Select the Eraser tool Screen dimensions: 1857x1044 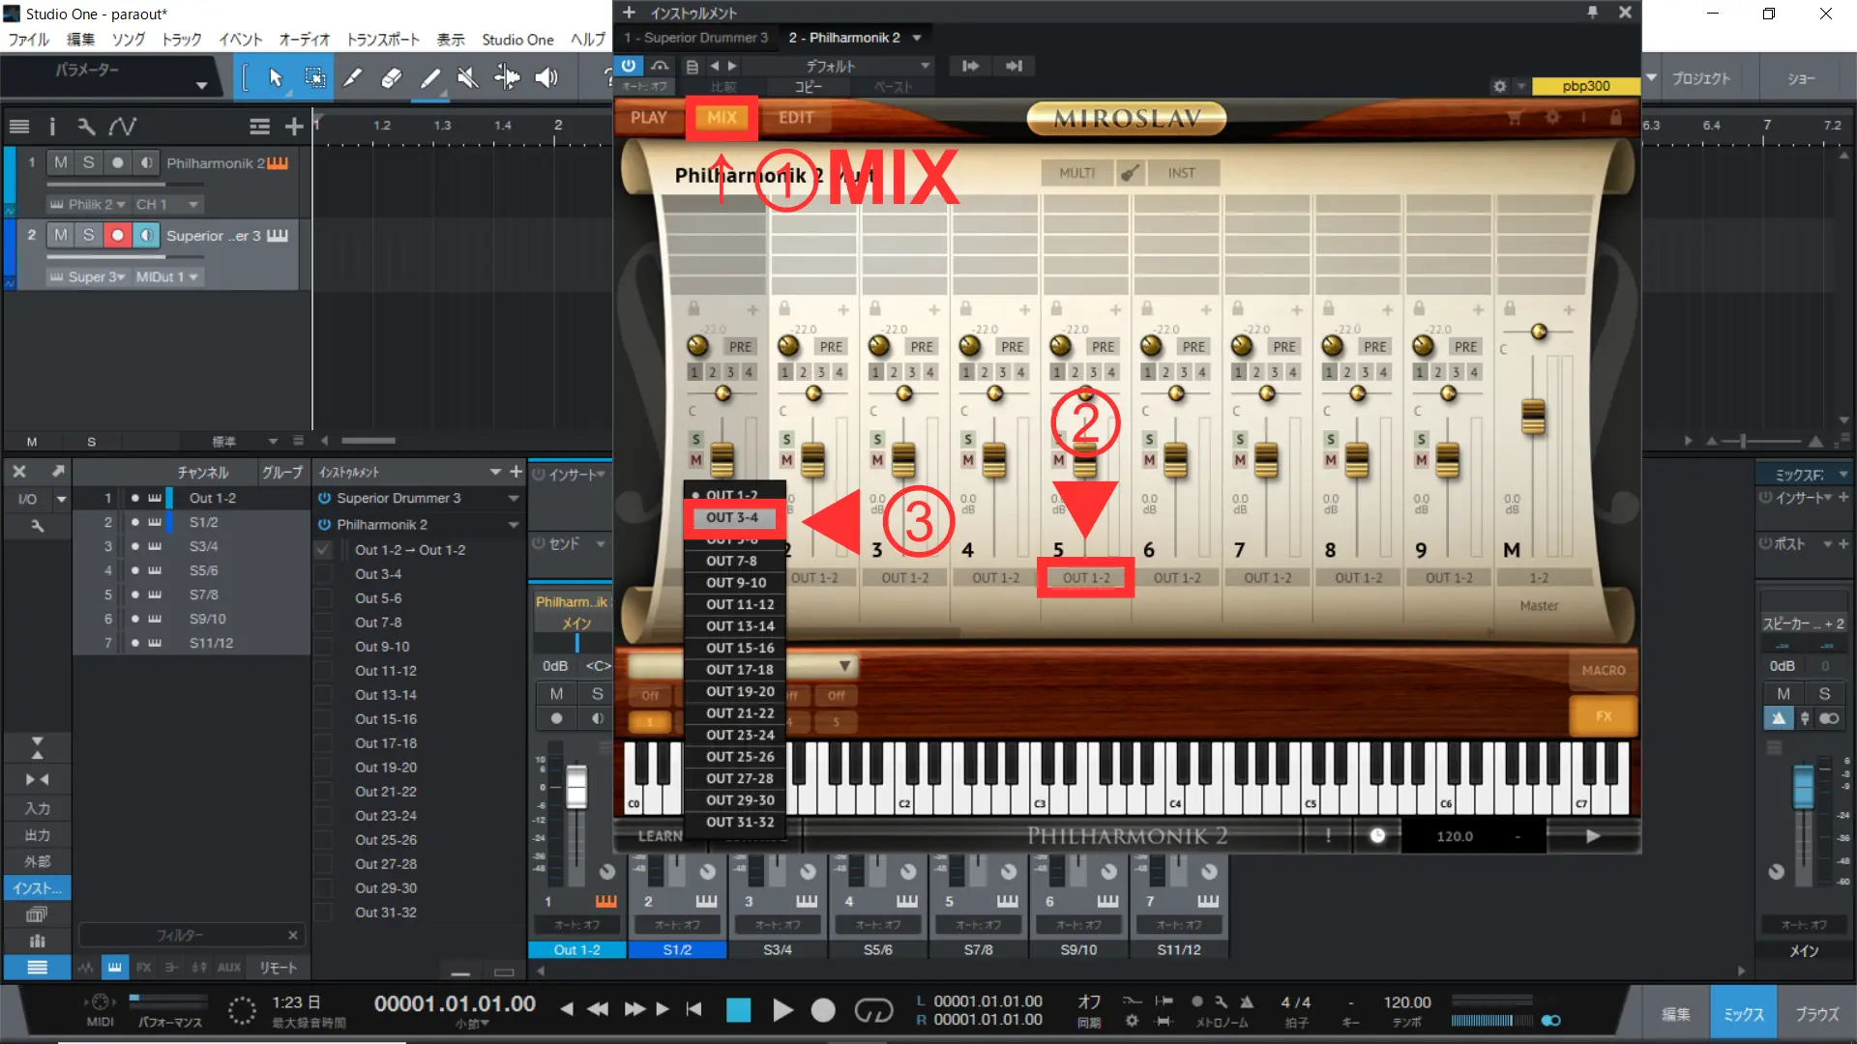(392, 77)
